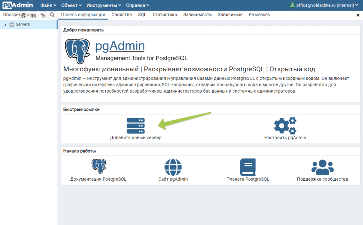
Task: Click the Planet PostgreSQL book icon
Action: point(248,167)
